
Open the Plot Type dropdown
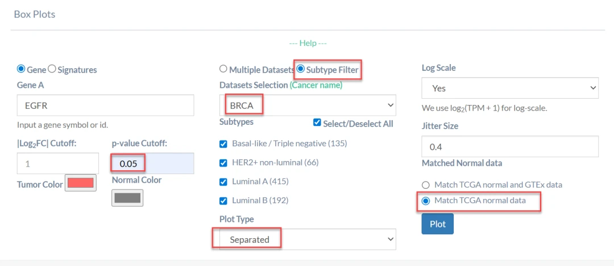coord(308,239)
